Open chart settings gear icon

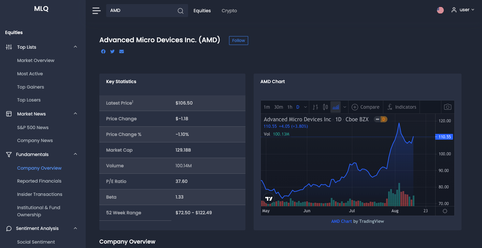click(x=445, y=211)
